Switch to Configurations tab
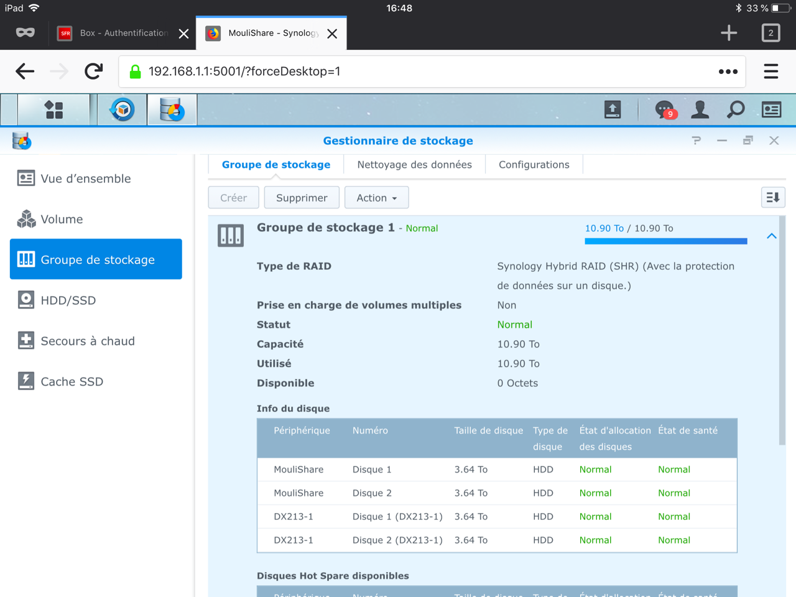The height and width of the screenshot is (597, 796). [x=534, y=165]
